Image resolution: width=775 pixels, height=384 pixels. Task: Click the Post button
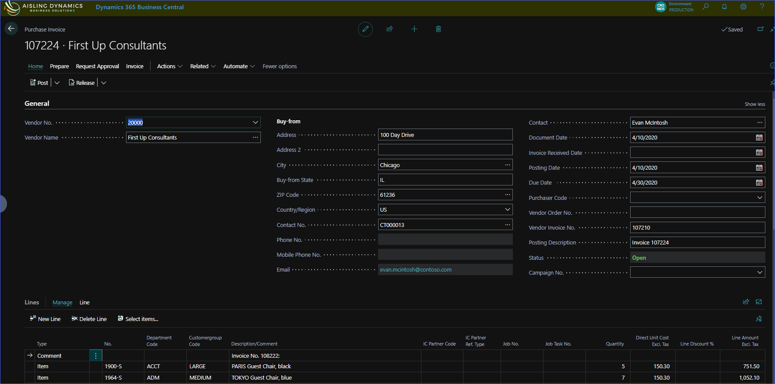click(39, 83)
